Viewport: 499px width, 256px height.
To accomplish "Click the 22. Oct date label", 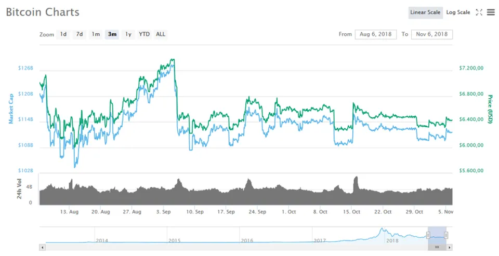I will coord(383,212).
